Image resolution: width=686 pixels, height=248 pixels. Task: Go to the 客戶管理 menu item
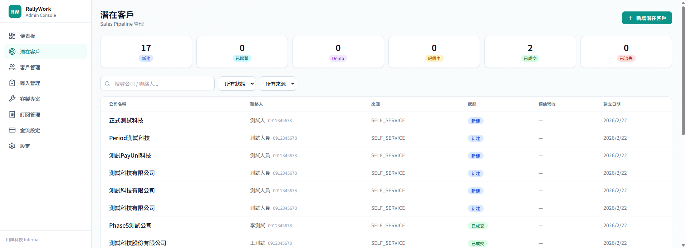point(30,68)
